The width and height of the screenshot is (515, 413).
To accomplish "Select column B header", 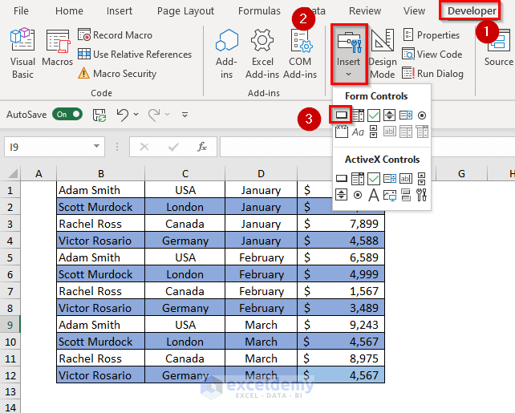I will (x=100, y=173).
